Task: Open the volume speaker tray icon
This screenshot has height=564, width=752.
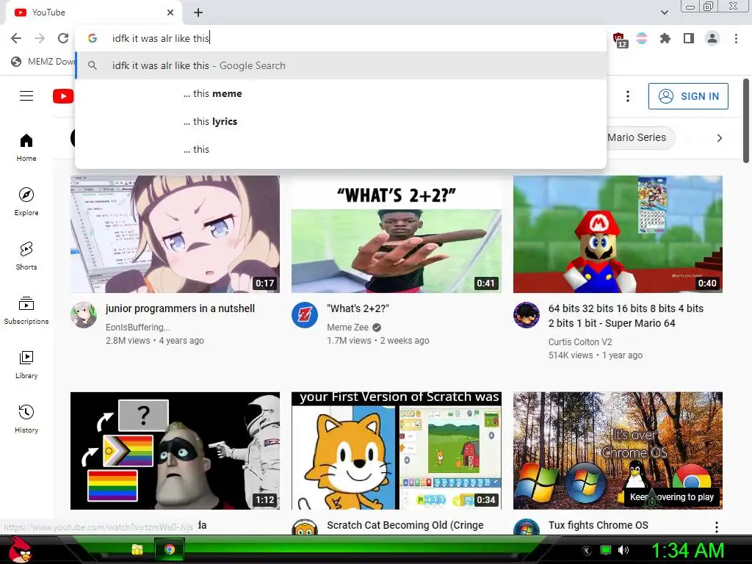Action: pyautogui.click(x=623, y=550)
